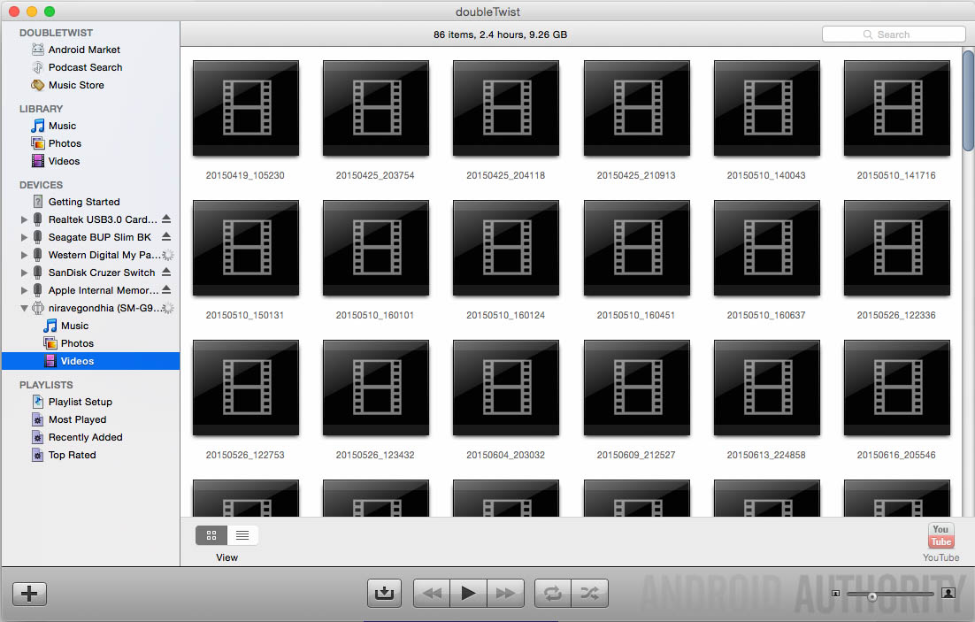Eject the Seagate BUP Slim BK drive

166,237
